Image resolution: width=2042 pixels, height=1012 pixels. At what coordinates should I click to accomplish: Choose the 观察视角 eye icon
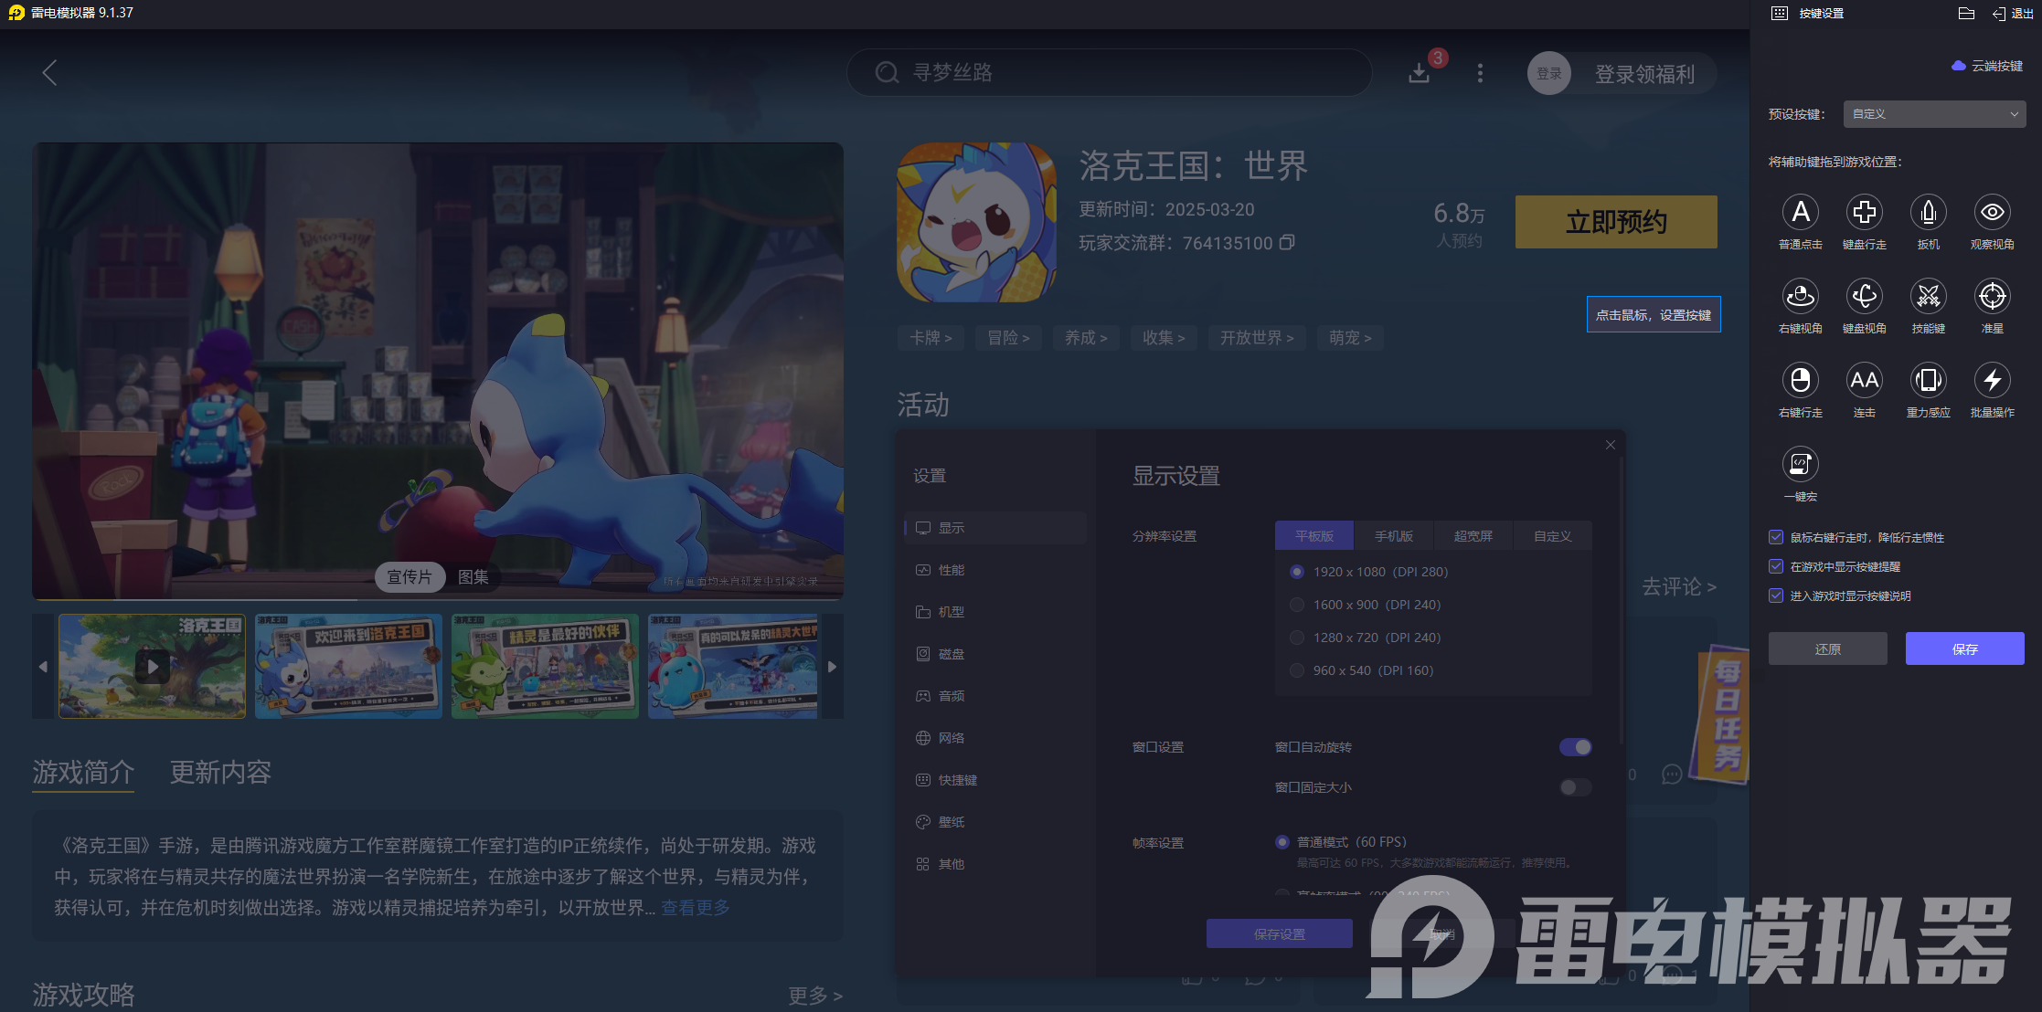[x=1992, y=213]
